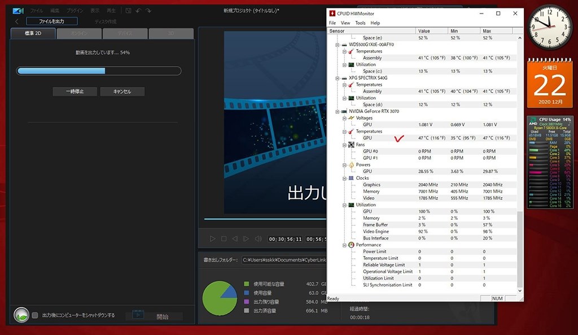Image resolution: width=578 pixels, height=335 pixels.
Task: Click the save project icon in PowerDirector
Action: (x=128, y=11)
